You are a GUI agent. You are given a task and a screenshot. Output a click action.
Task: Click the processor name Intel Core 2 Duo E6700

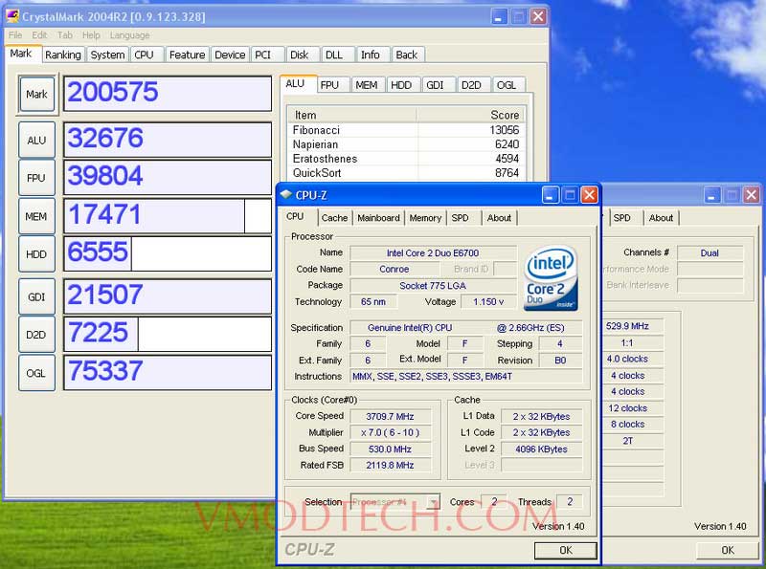pyautogui.click(x=433, y=252)
